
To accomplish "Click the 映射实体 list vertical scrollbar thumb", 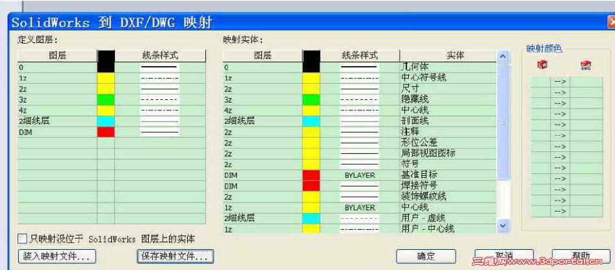I will pos(504,122).
